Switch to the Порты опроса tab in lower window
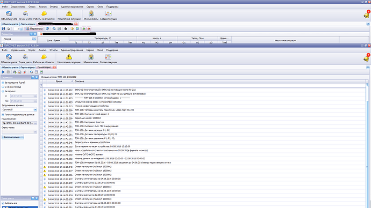The image size is (371, 208). (x=27, y=68)
